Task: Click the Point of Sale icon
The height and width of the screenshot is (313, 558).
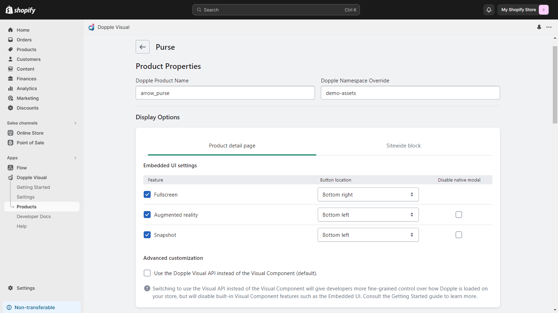Action: [10, 143]
